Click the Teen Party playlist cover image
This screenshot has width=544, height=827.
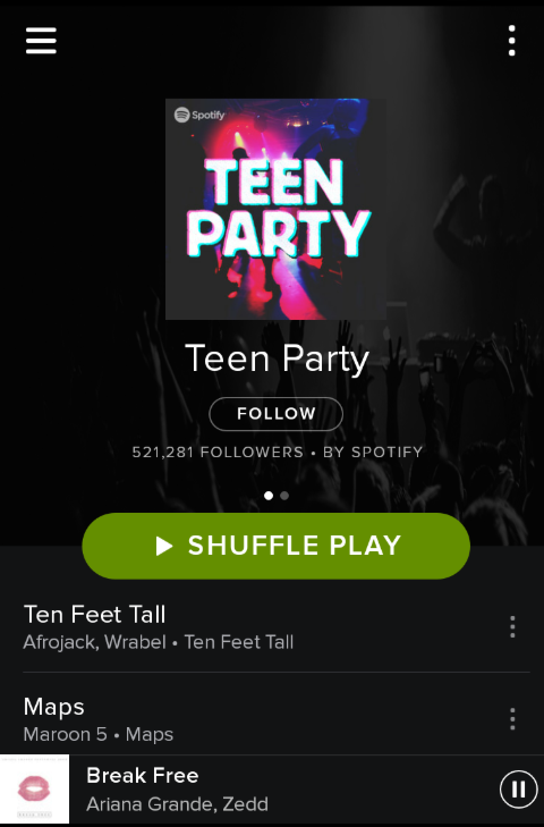click(276, 209)
